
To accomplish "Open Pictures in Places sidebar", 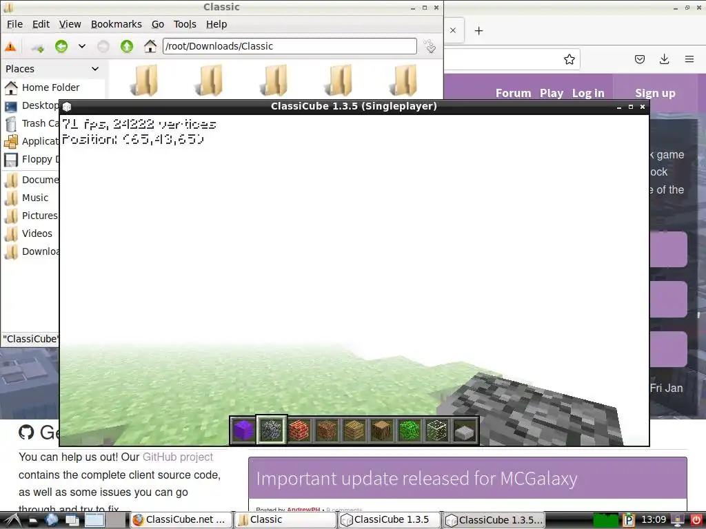I will 32,216.
